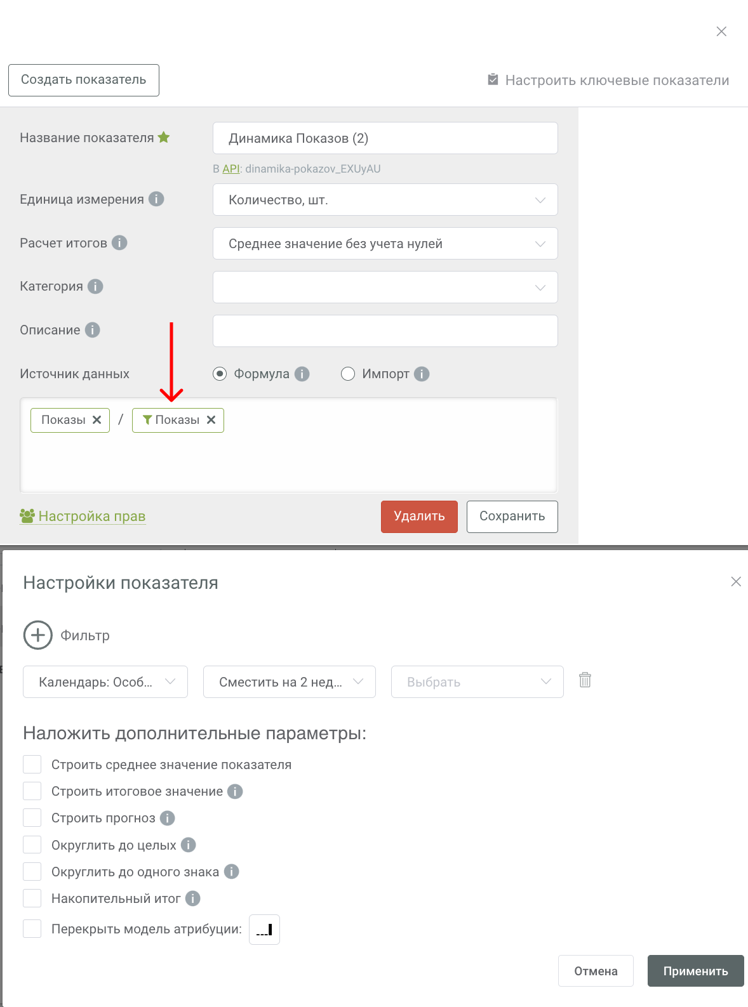Open attribution model icon selector

point(264,930)
